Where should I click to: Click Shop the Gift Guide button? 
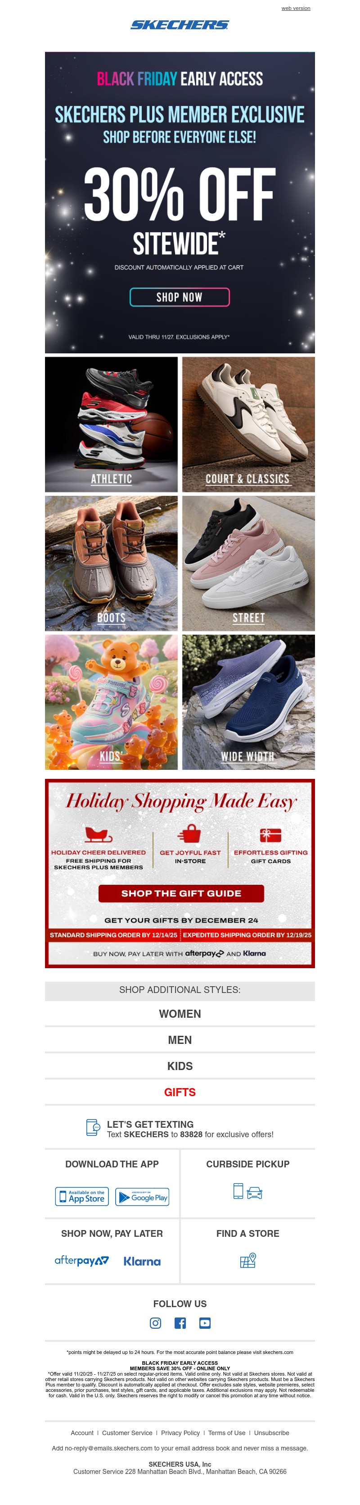click(181, 893)
